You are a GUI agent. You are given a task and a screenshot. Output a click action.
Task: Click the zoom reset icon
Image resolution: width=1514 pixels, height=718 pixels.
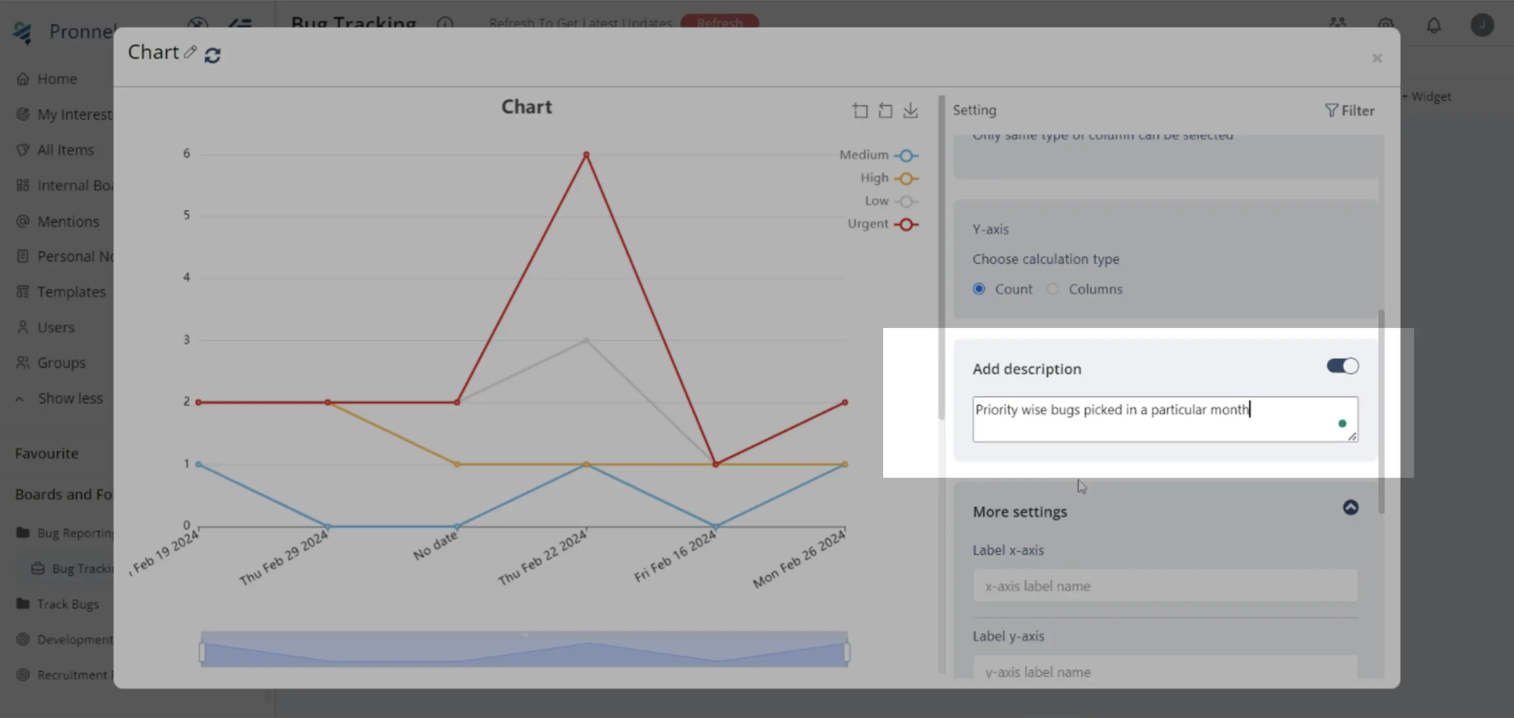[885, 110]
